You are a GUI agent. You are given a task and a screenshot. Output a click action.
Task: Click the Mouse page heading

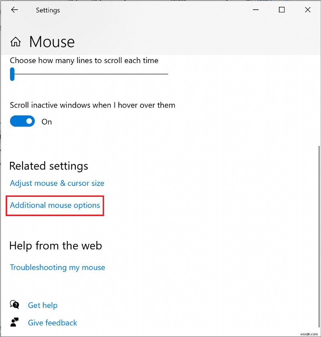click(x=51, y=41)
